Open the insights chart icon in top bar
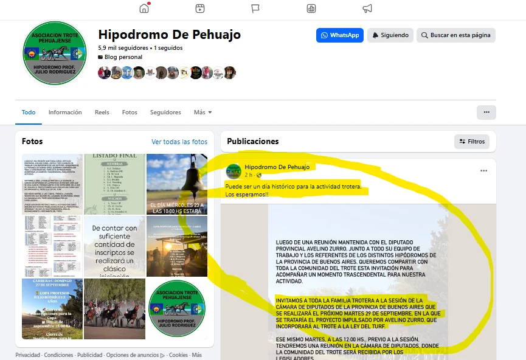The width and height of the screenshot is (526, 360). pyautogui.click(x=311, y=9)
